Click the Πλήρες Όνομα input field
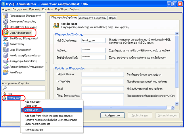The height and width of the screenshot is (134, 184). click(x=103, y=74)
